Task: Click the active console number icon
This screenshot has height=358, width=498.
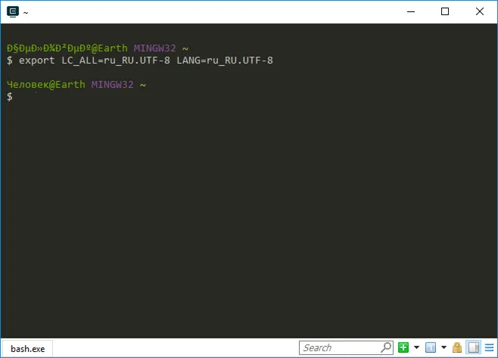Action: click(430, 348)
